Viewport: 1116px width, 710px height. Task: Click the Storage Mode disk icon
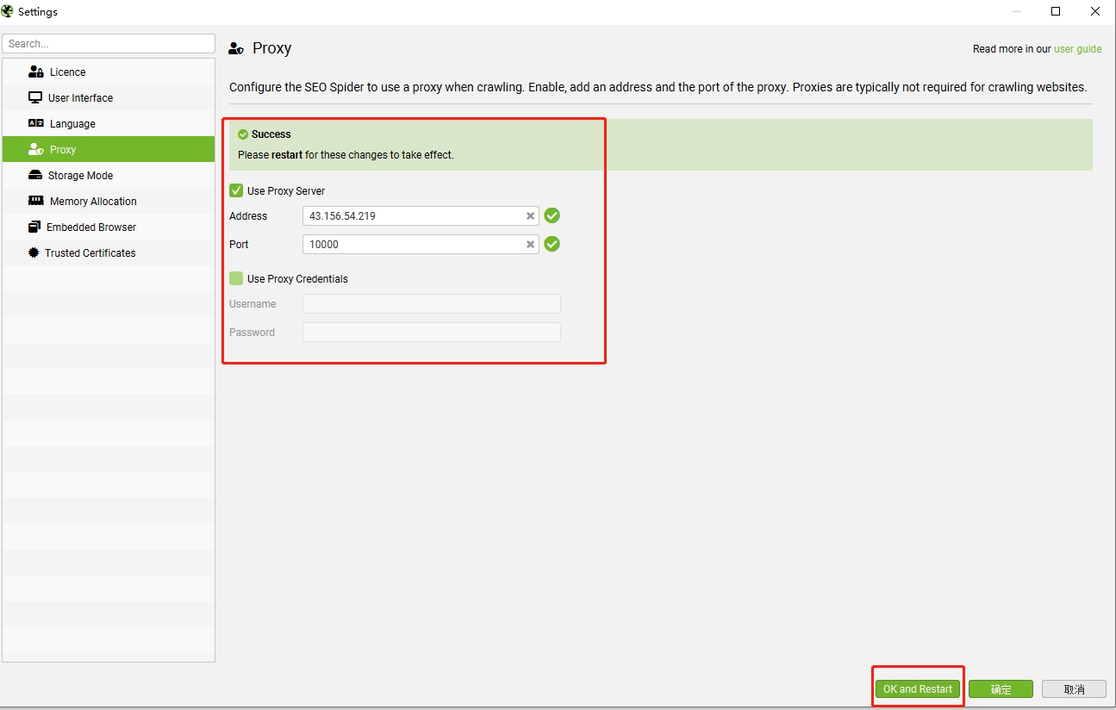pyautogui.click(x=35, y=176)
